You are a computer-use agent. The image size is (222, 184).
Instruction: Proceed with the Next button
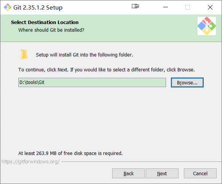coord(162,173)
